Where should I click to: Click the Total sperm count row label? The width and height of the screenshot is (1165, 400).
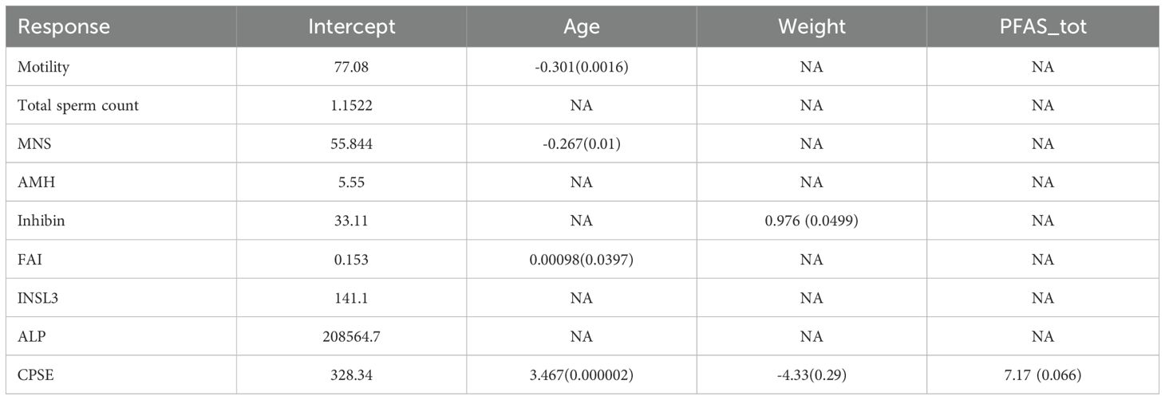[x=77, y=105]
